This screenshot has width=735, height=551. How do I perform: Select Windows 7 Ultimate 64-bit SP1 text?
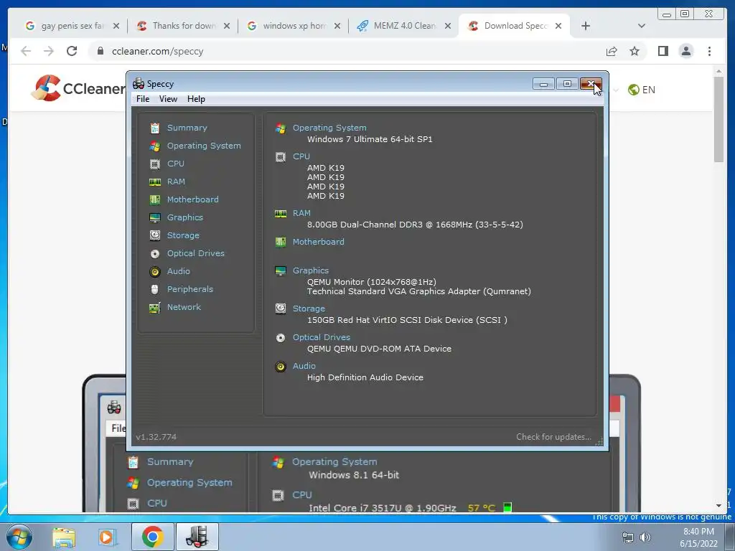(x=370, y=139)
